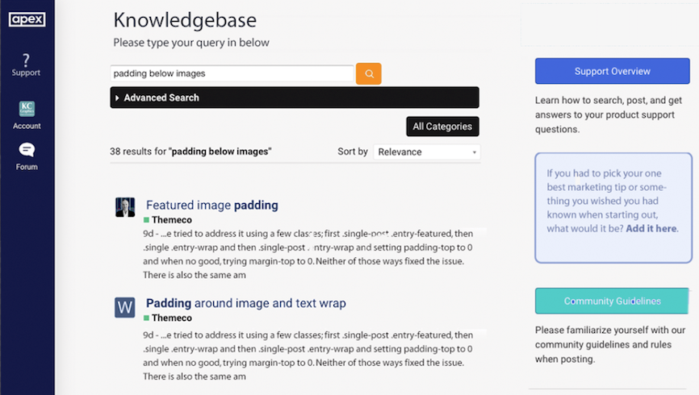Click the apex logo in sidebar
Image resolution: width=699 pixels, height=395 pixels.
26,19
